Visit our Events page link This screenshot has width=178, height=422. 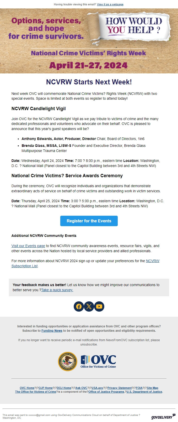pos(28,246)
